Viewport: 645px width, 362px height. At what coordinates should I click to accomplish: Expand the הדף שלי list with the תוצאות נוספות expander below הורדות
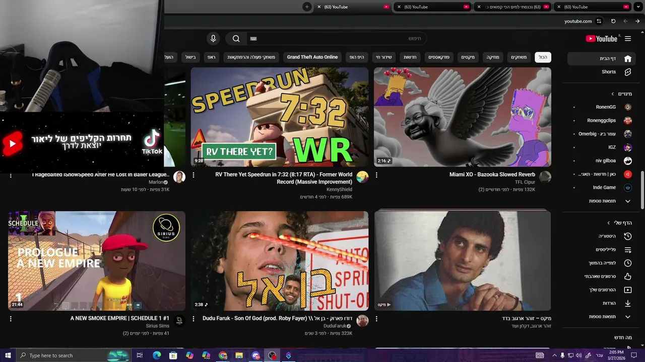(x=602, y=317)
